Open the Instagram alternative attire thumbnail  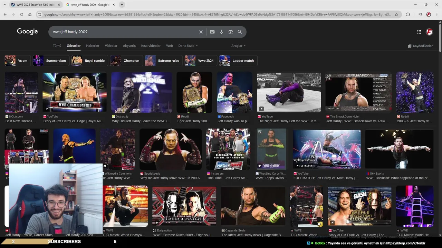click(x=228, y=149)
